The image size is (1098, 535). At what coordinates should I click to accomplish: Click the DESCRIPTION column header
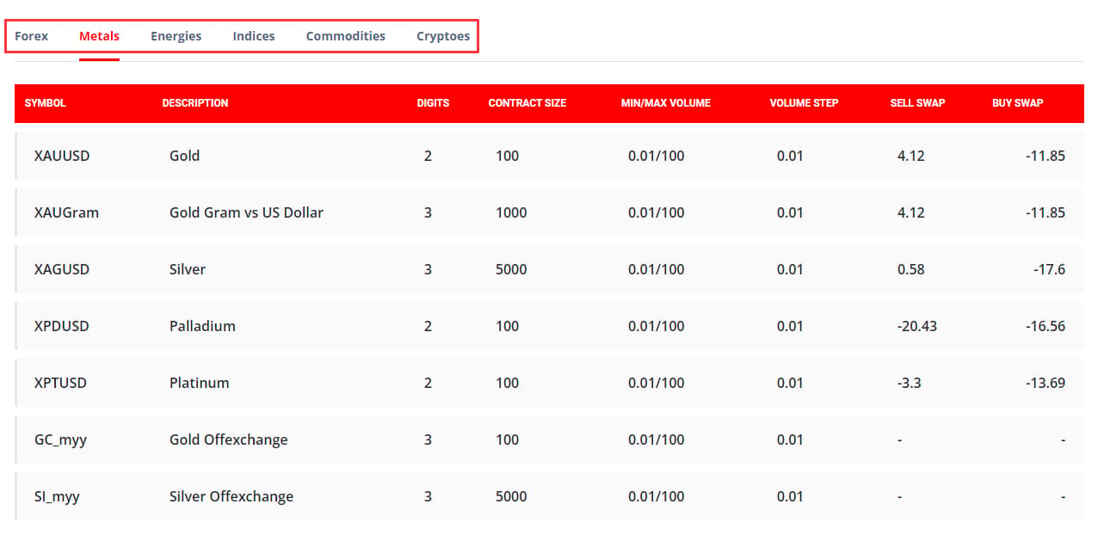coord(195,103)
